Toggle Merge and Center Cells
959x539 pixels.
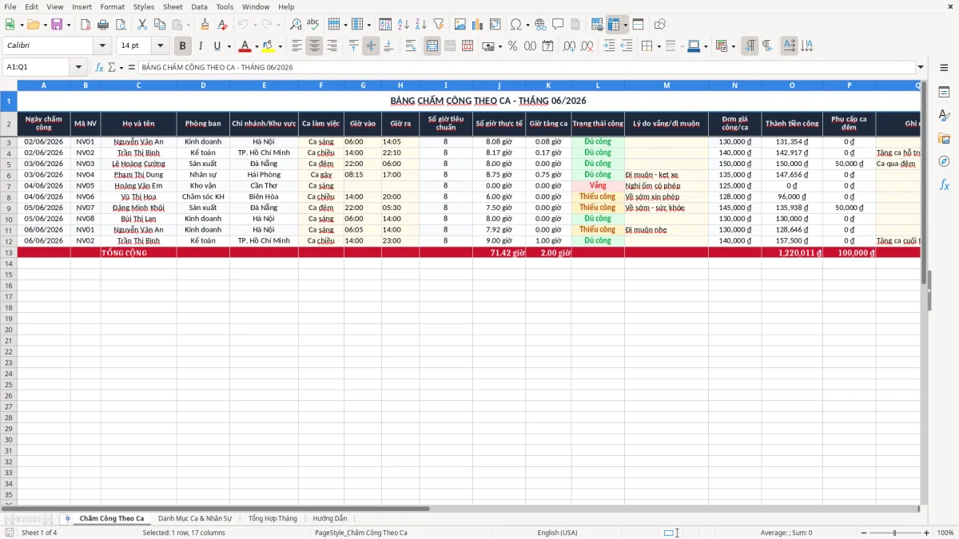[432, 46]
